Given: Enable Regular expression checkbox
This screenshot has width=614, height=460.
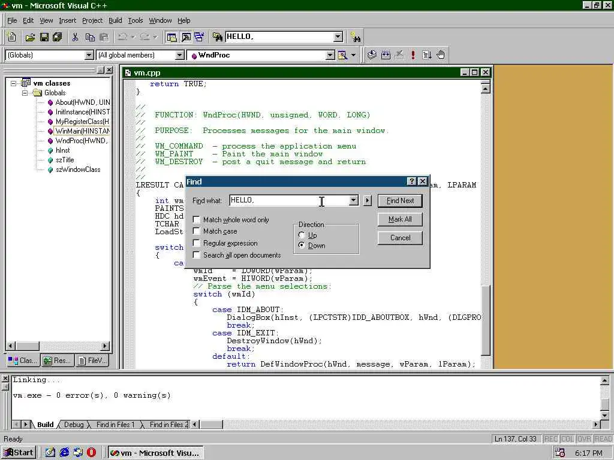Looking at the screenshot, I should 197,243.
